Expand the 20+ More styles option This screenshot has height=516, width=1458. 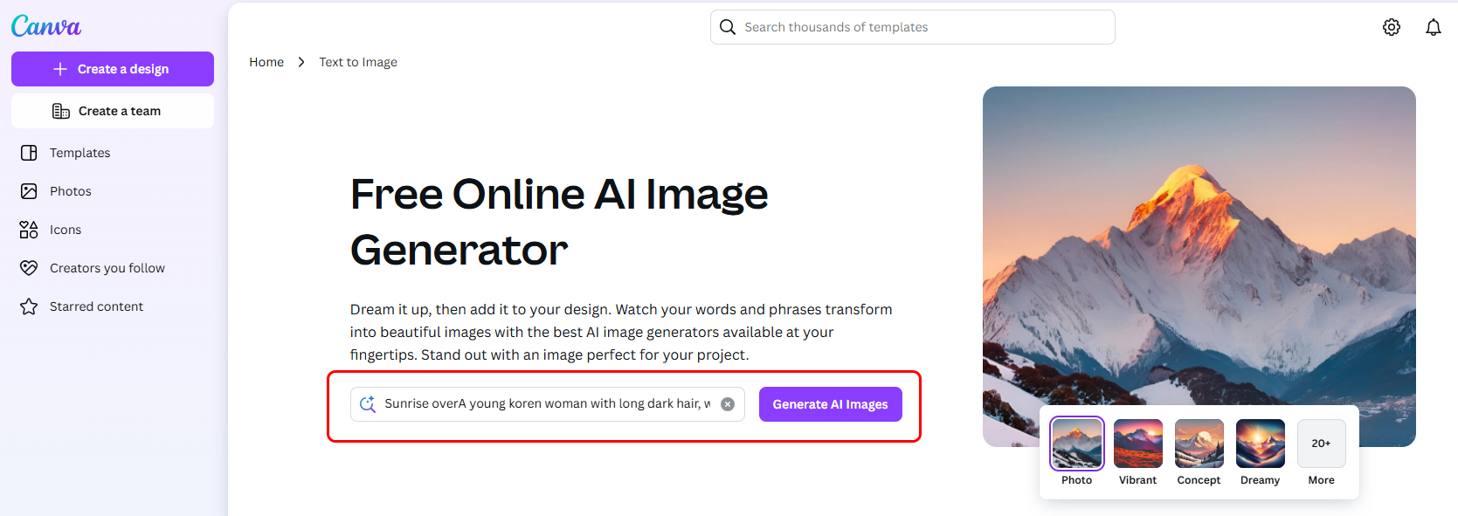(x=1321, y=444)
